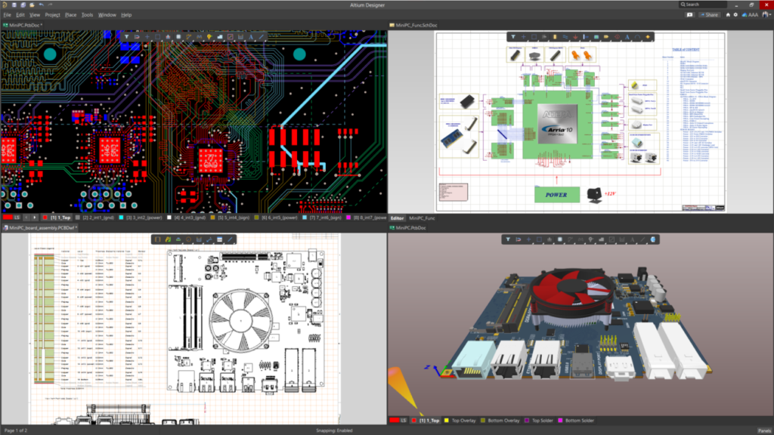Open the arc drawing icon in the schematic toolbar
Image resolution: width=774 pixels, height=435 pixels.
[x=637, y=36]
